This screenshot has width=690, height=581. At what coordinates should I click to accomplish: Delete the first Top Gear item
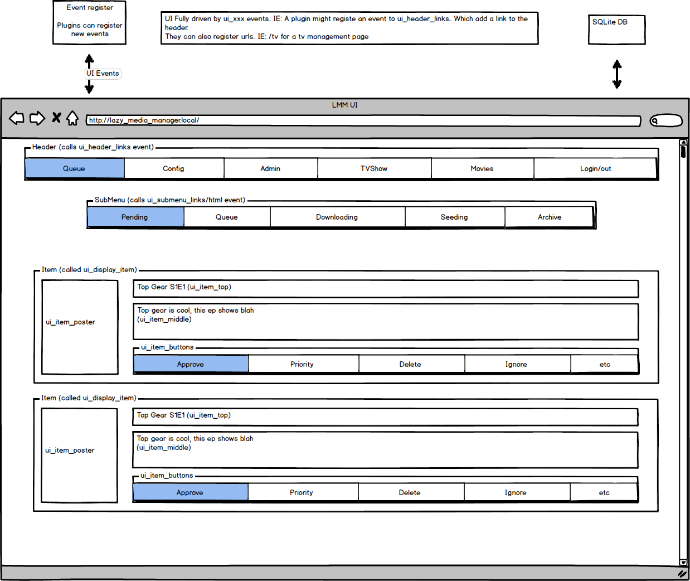(411, 364)
